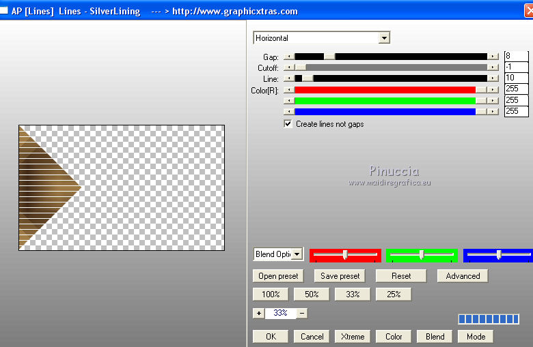Click the Save preset button

[340, 276]
